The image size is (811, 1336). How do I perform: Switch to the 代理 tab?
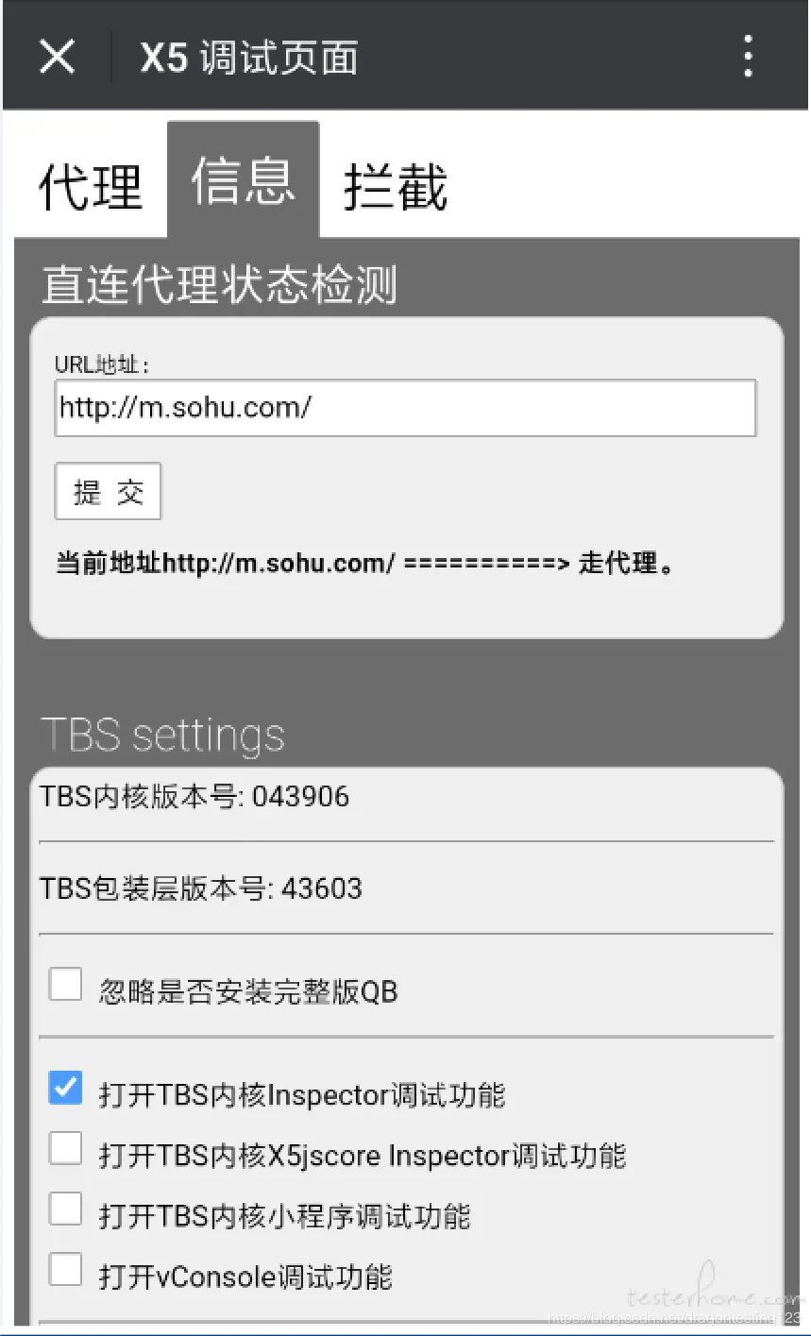pos(91,186)
